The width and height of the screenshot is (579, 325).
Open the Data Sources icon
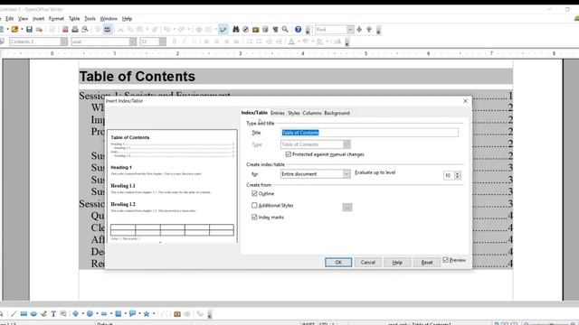(x=265, y=30)
